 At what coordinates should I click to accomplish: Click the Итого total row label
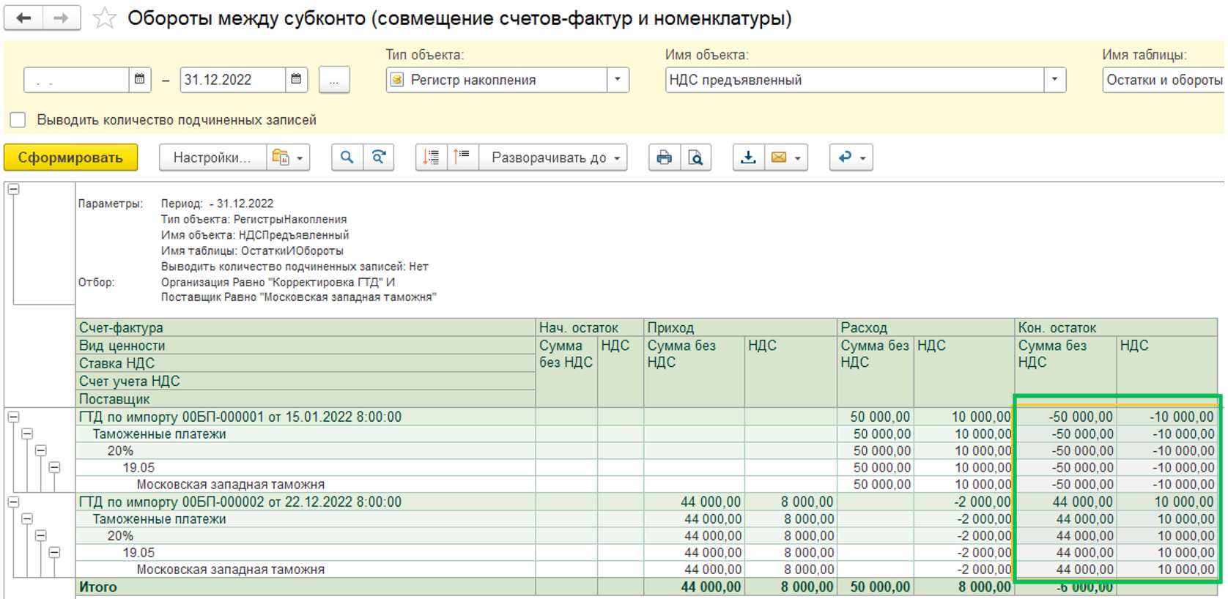pyautogui.click(x=98, y=587)
